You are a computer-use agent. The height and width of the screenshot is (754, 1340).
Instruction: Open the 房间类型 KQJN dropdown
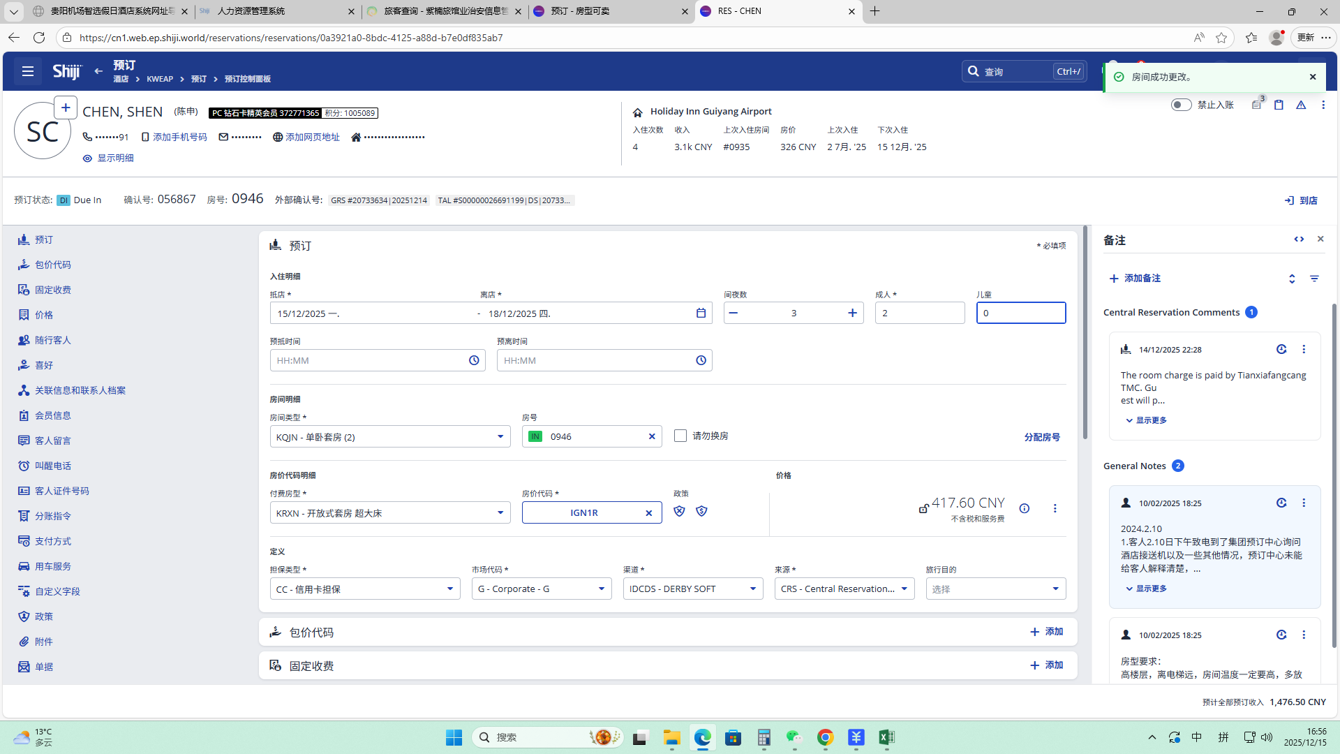(x=500, y=436)
